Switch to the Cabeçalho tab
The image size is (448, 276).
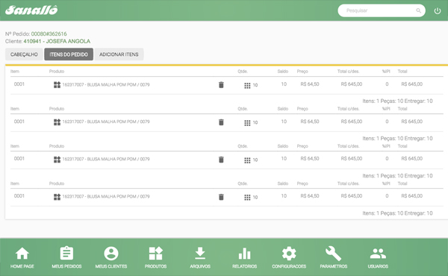click(24, 54)
